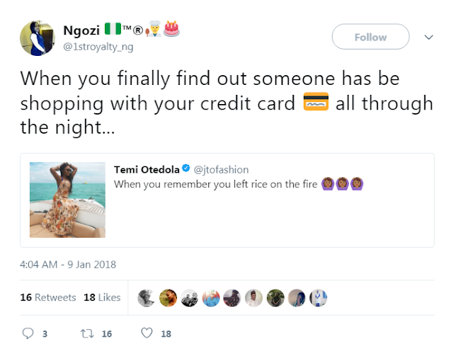
Task: Click the reply speech bubble icon
Action: (28, 333)
